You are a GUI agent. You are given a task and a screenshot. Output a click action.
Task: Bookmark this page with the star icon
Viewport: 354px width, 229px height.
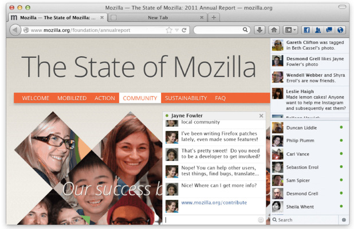point(168,30)
